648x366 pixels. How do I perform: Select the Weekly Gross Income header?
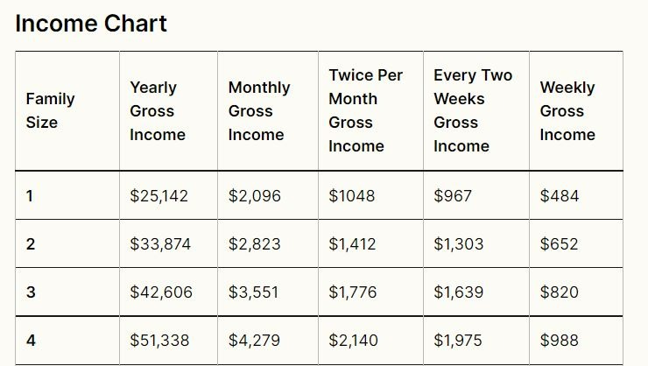[567, 111]
